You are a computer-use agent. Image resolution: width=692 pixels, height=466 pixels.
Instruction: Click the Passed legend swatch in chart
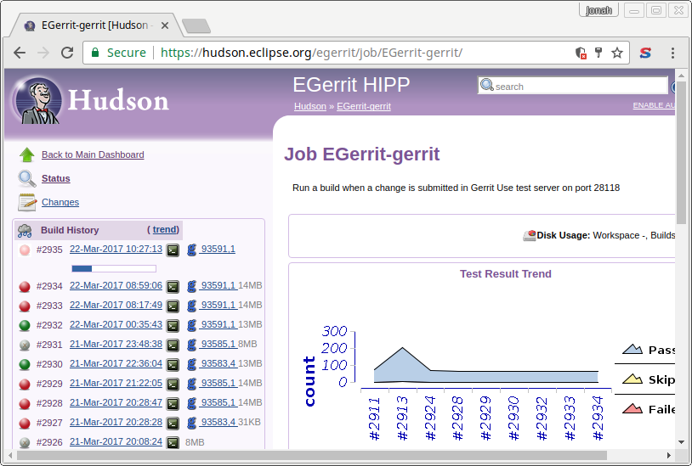click(x=632, y=350)
